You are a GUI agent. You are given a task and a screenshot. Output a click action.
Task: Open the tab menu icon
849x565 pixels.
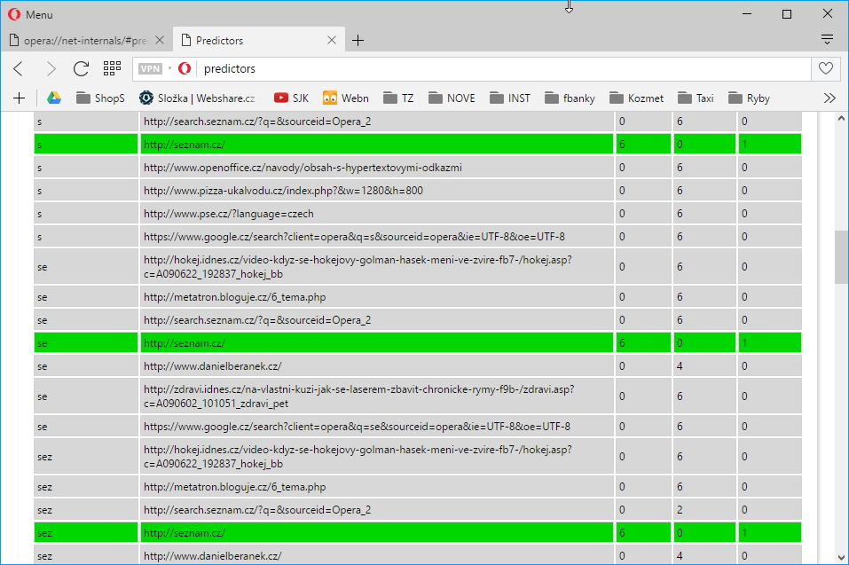click(827, 39)
